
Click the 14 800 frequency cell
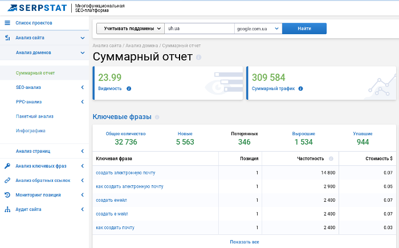click(x=328, y=173)
